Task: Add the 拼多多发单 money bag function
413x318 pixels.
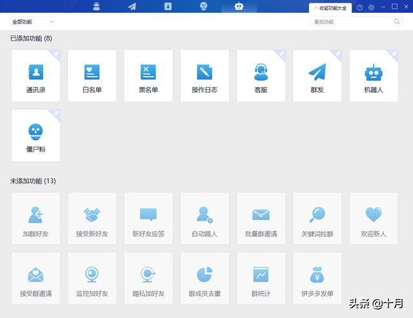Action: coord(317,278)
